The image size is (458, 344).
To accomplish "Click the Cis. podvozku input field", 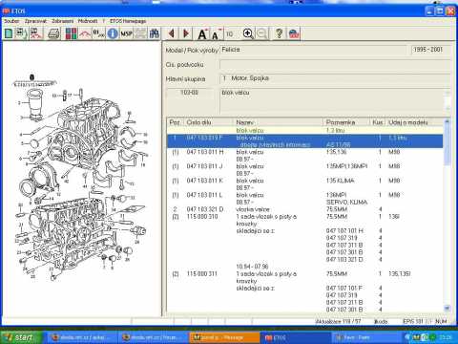I will click(335, 64).
